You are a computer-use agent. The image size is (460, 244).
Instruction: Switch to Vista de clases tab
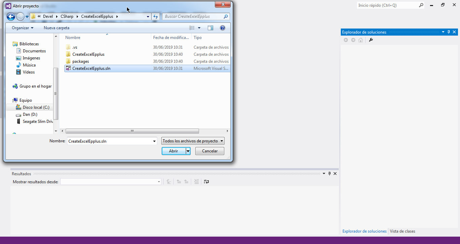click(x=402, y=231)
